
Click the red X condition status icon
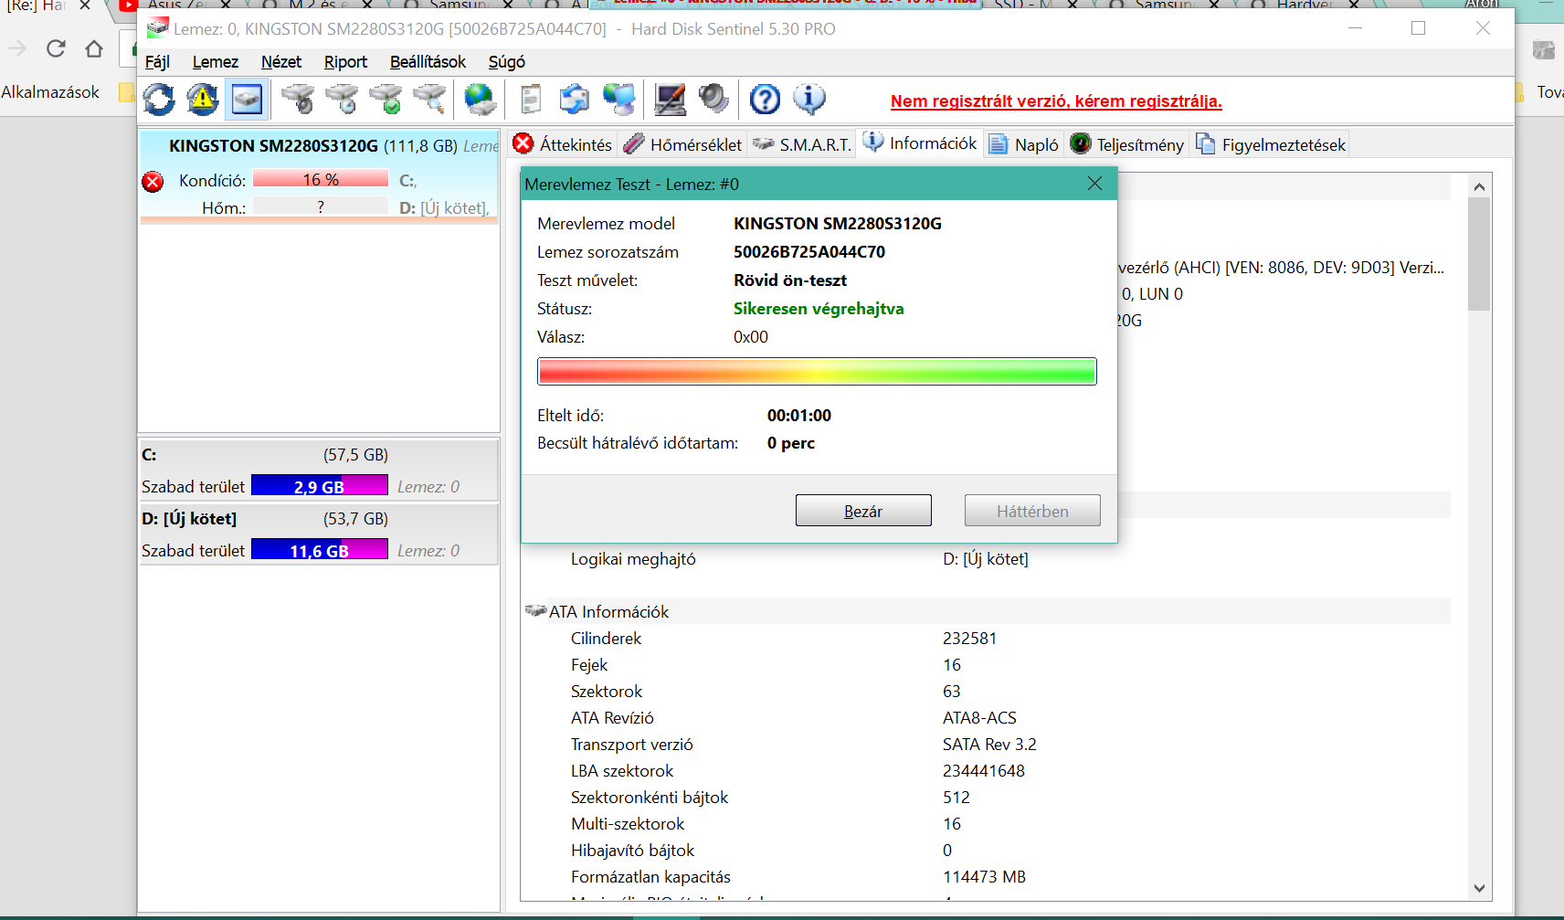click(153, 182)
